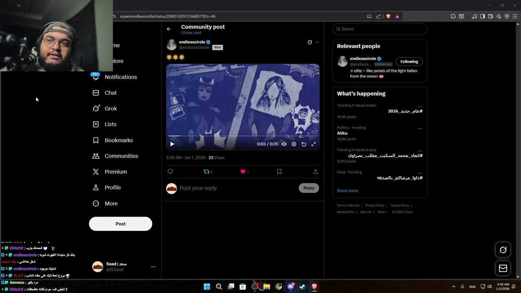This screenshot has width=521, height=293.
Task: Open the Brave VPN shield icon
Action: [507, 16]
